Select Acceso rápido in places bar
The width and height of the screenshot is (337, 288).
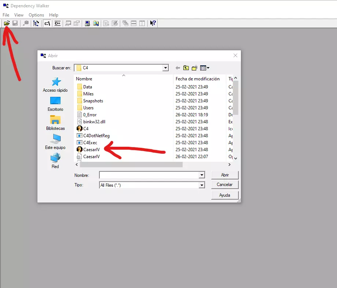[x=55, y=85]
